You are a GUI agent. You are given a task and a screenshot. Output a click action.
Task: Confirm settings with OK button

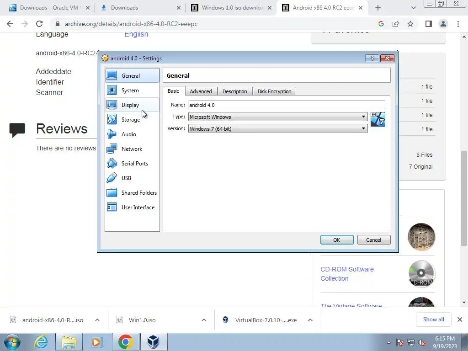click(x=337, y=239)
